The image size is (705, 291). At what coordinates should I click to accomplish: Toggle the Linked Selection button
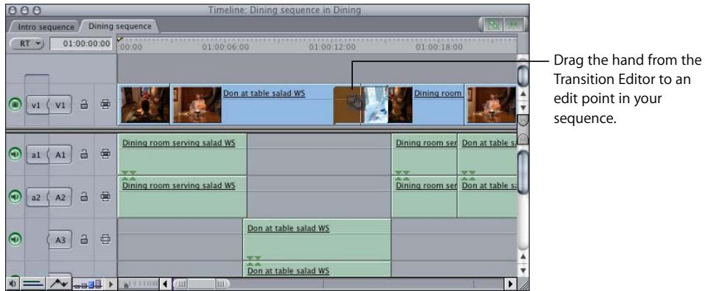pyautogui.click(x=494, y=25)
